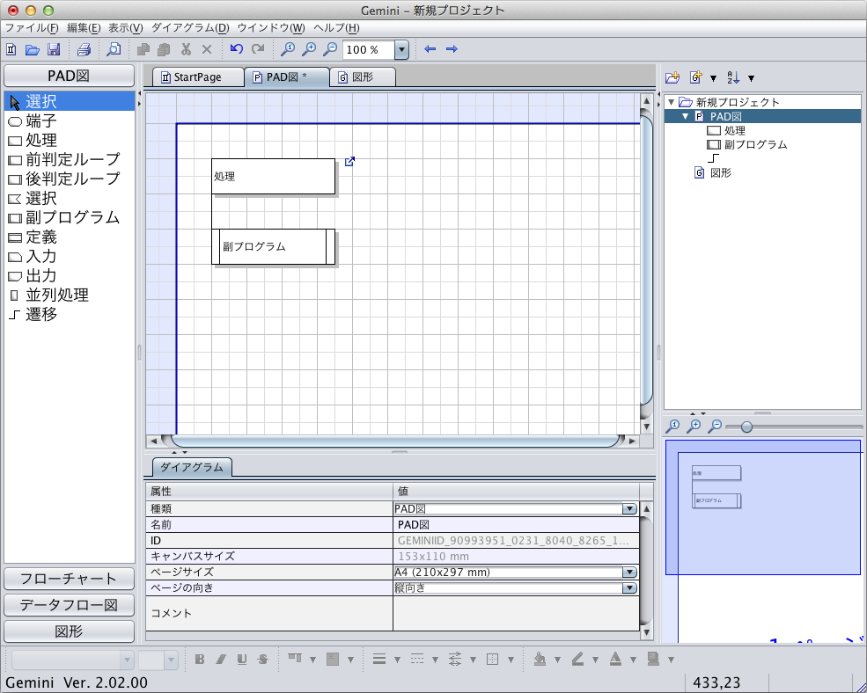Activate the 選択 pointer tool
867x693 pixels.
click(70, 102)
